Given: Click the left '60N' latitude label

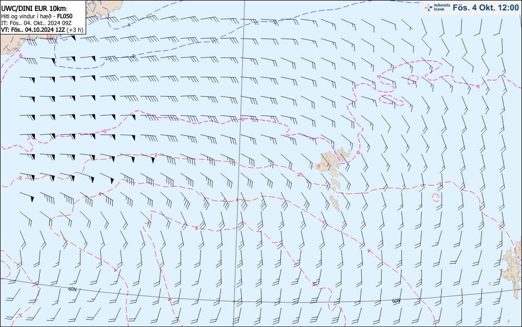Looking at the screenshot, I should coord(72,289).
